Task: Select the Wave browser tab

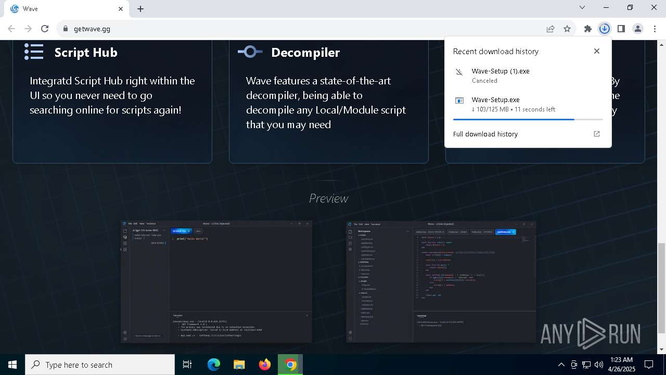Action: coord(67,9)
